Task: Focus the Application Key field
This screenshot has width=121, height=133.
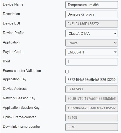Action: (x=92, y=80)
